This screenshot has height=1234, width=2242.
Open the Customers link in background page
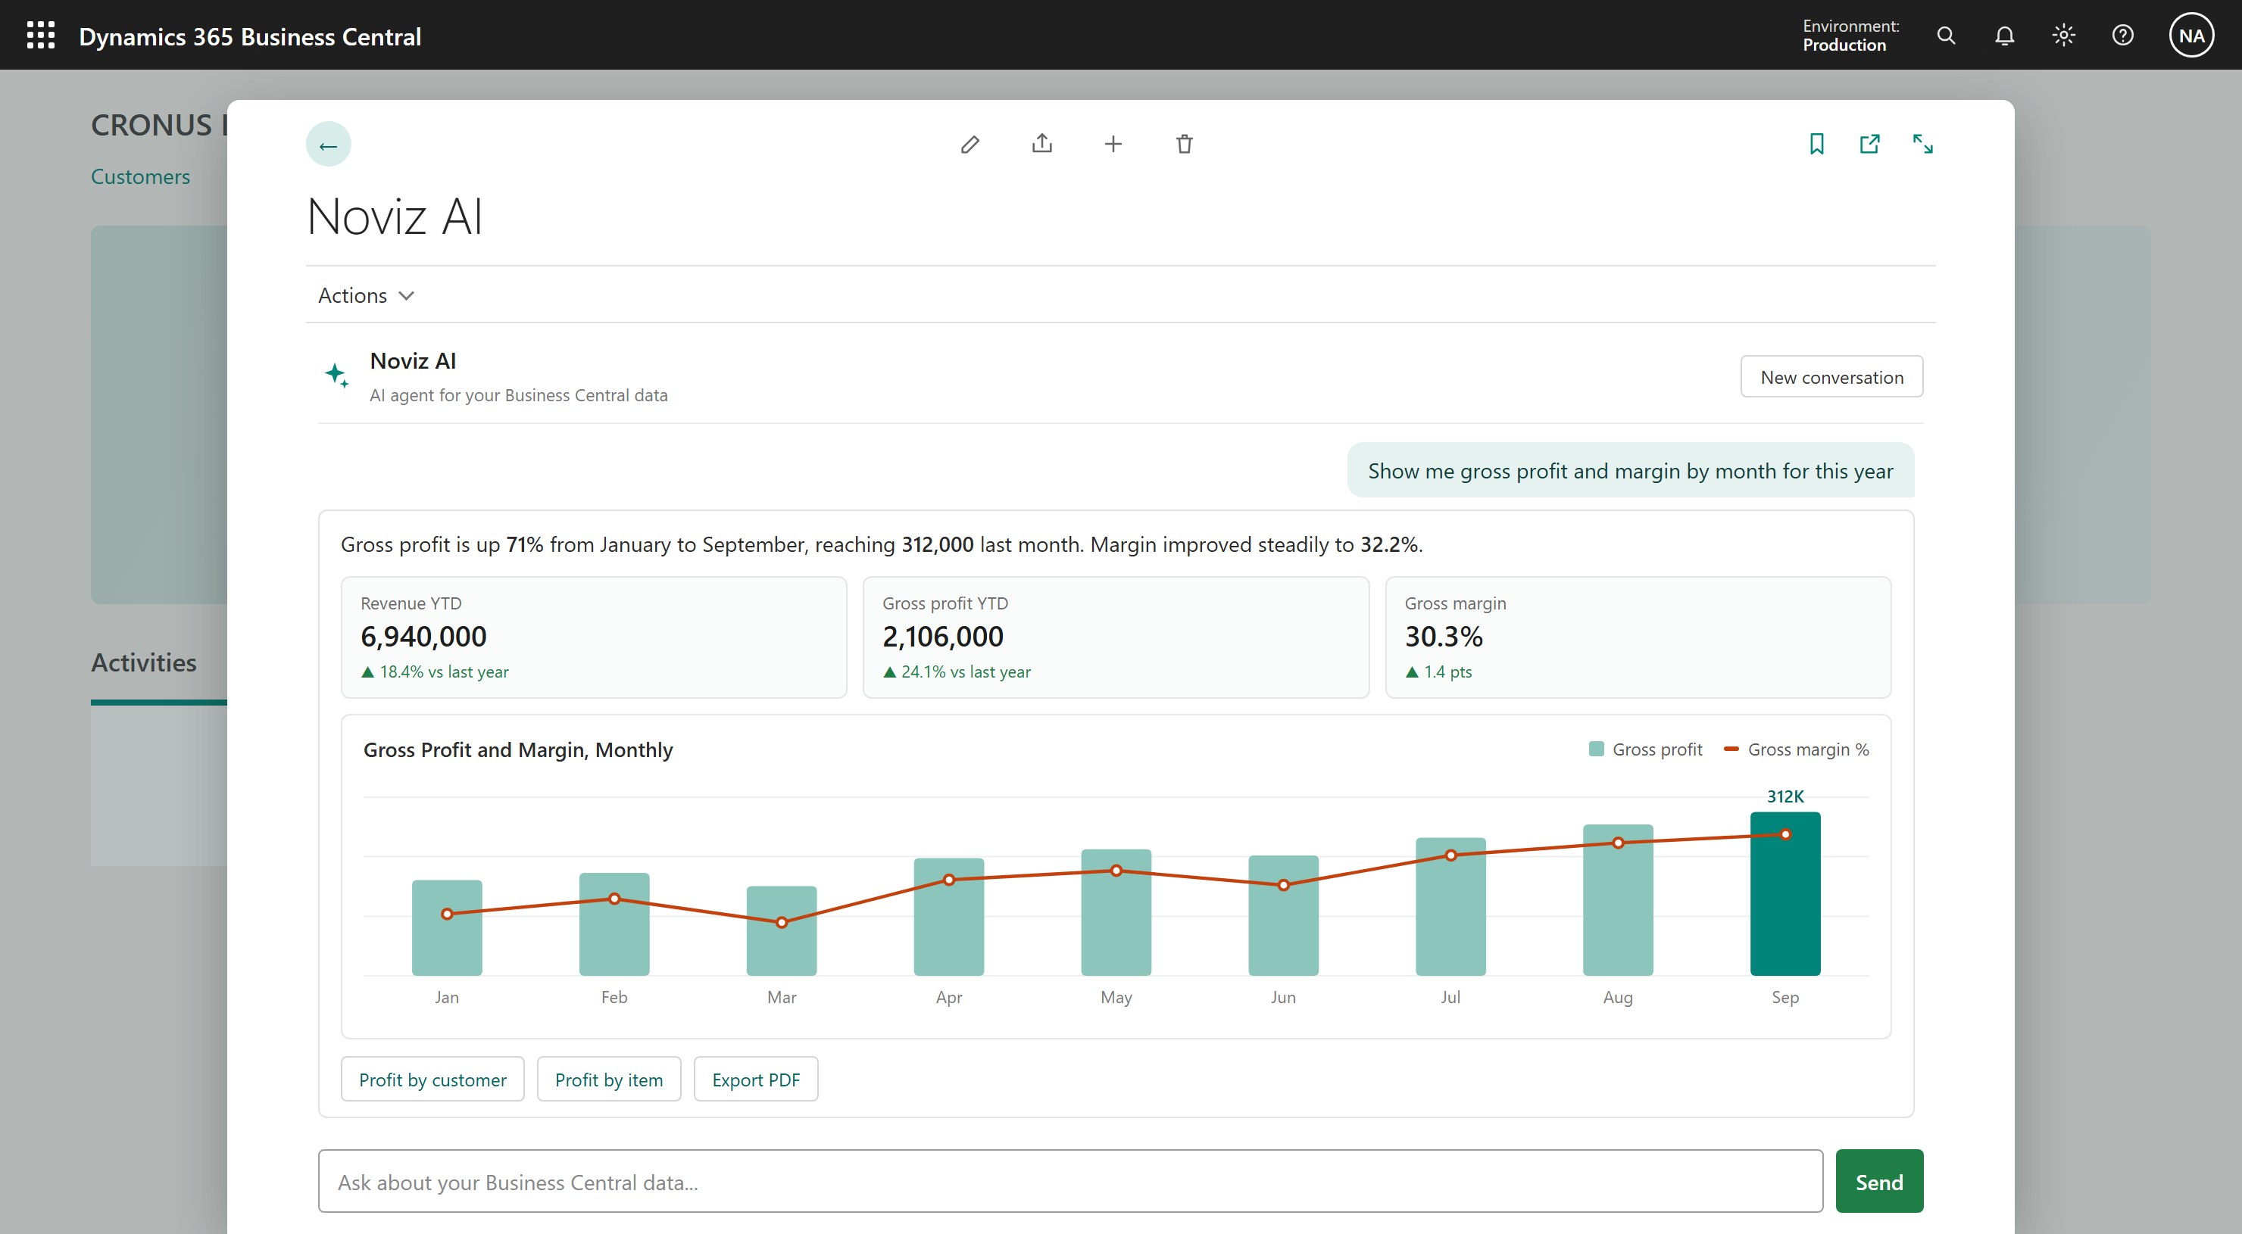click(140, 176)
